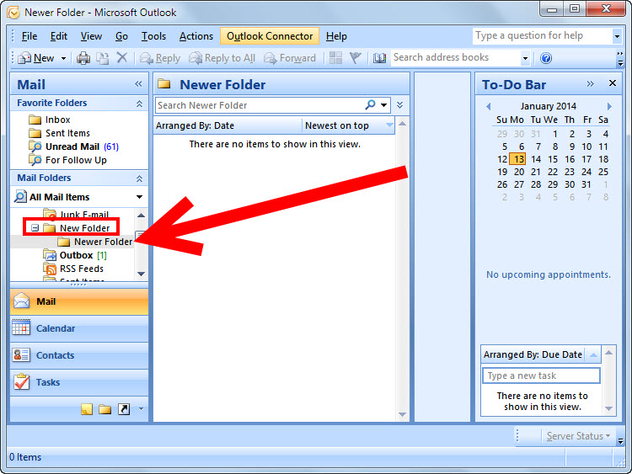Click the Follow Up flag icon
This screenshot has height=474, width=632.
coord(355,57)
